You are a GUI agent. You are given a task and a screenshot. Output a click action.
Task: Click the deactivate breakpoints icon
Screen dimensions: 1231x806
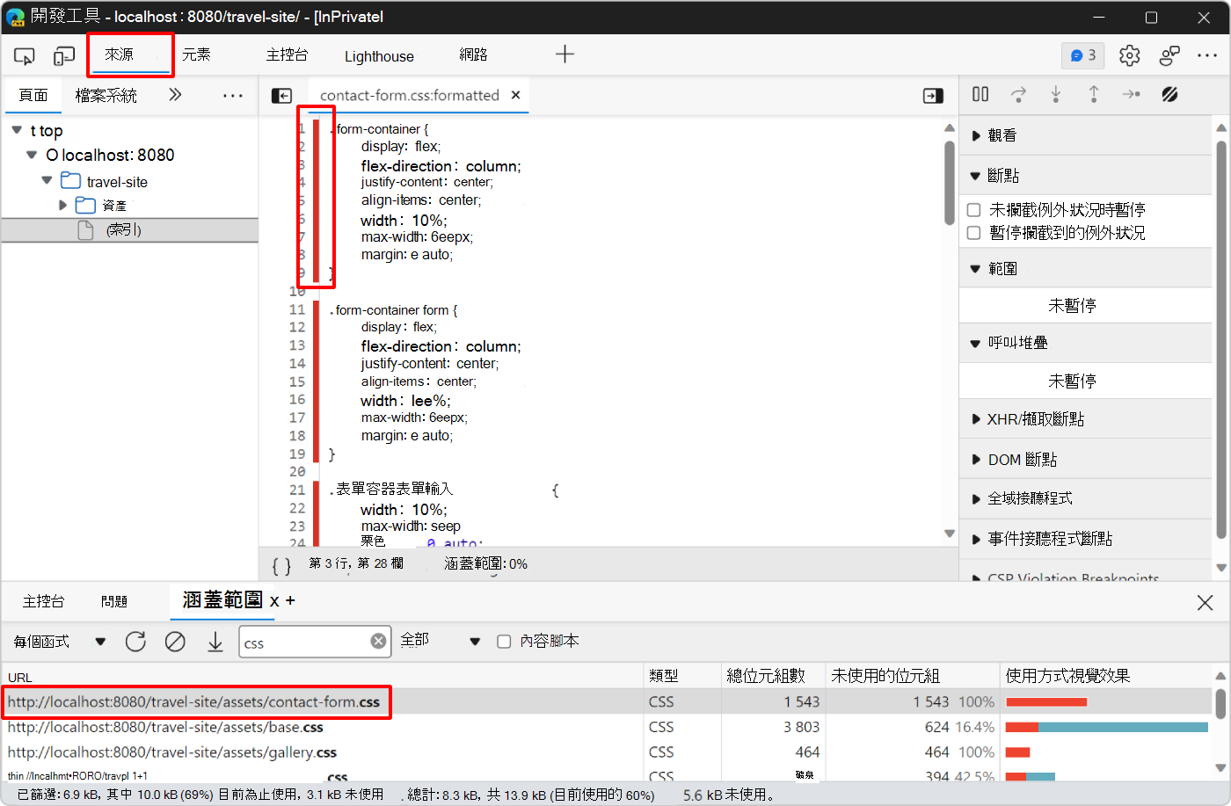coord(1169,93)
